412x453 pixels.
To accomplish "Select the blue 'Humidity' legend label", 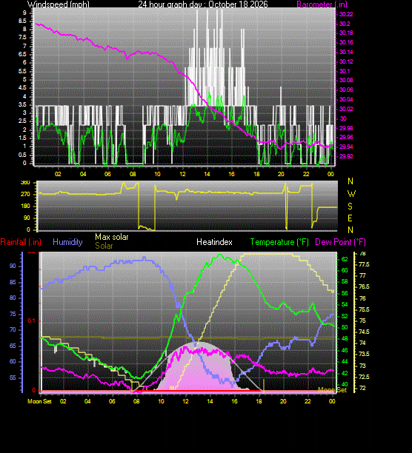I will (67, 242).
